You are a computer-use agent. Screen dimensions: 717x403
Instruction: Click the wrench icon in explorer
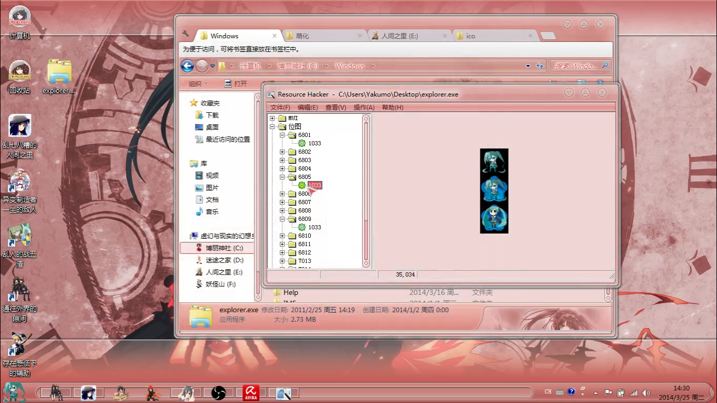[185, 34]
